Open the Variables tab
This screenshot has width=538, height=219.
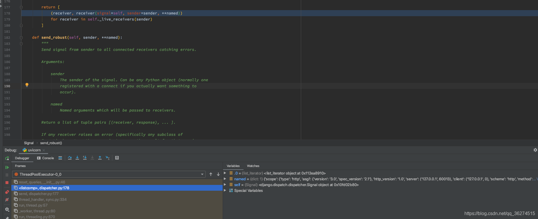233,166
